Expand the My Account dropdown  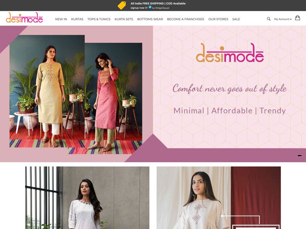(283, 19)
